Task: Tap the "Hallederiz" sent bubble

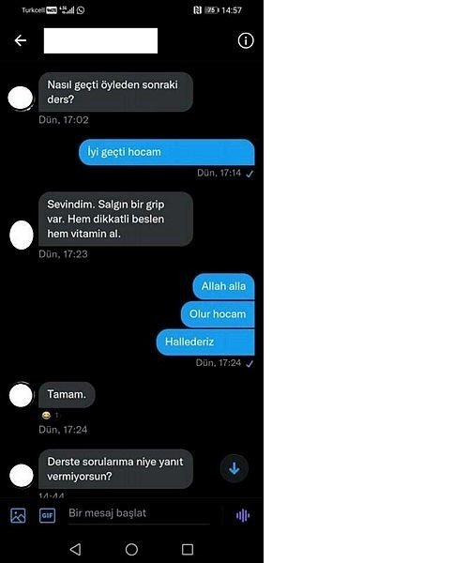Action: 205,342
